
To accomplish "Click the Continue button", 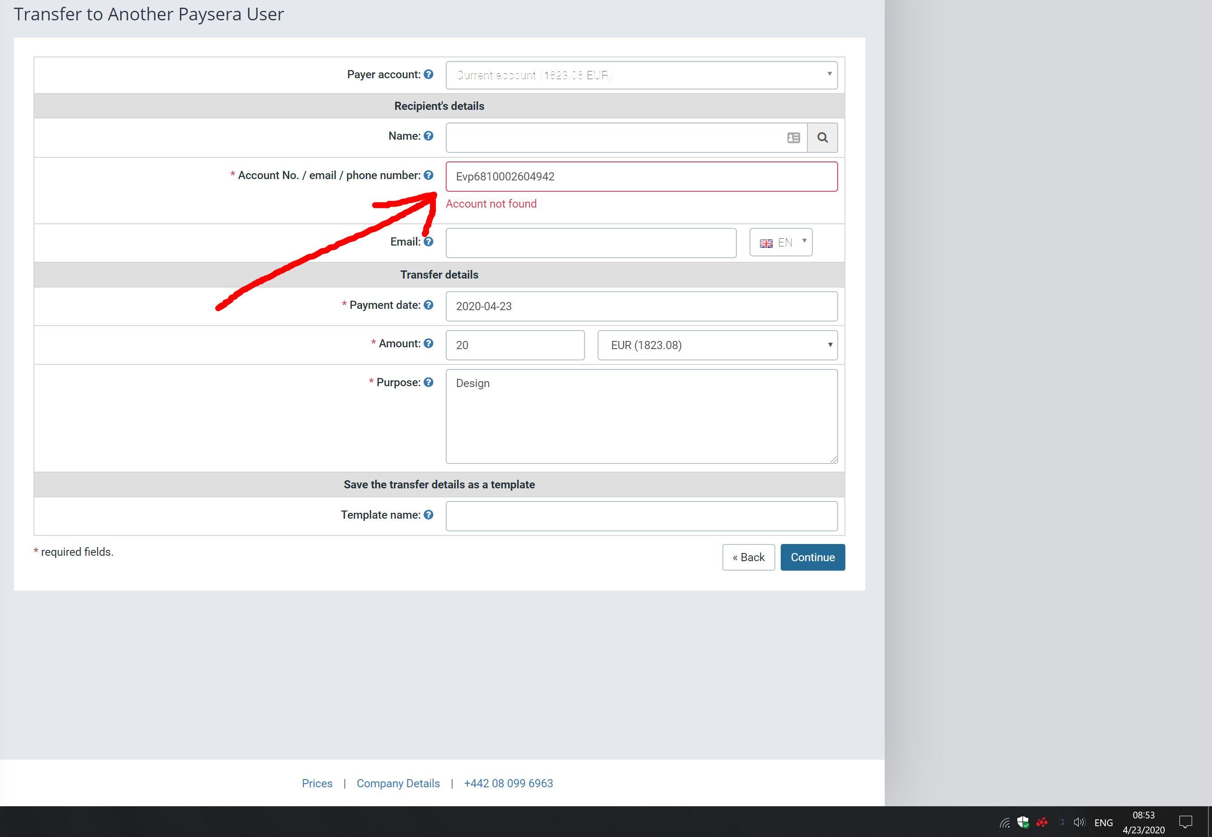I will pyautogui.click(x=812, y=557).
